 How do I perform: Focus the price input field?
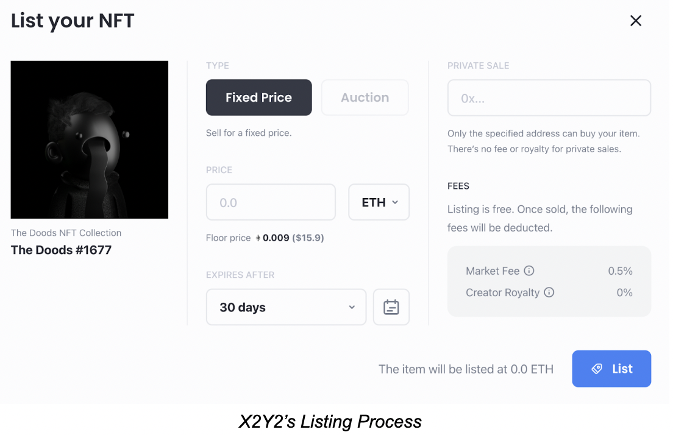(x=271, y=202)
